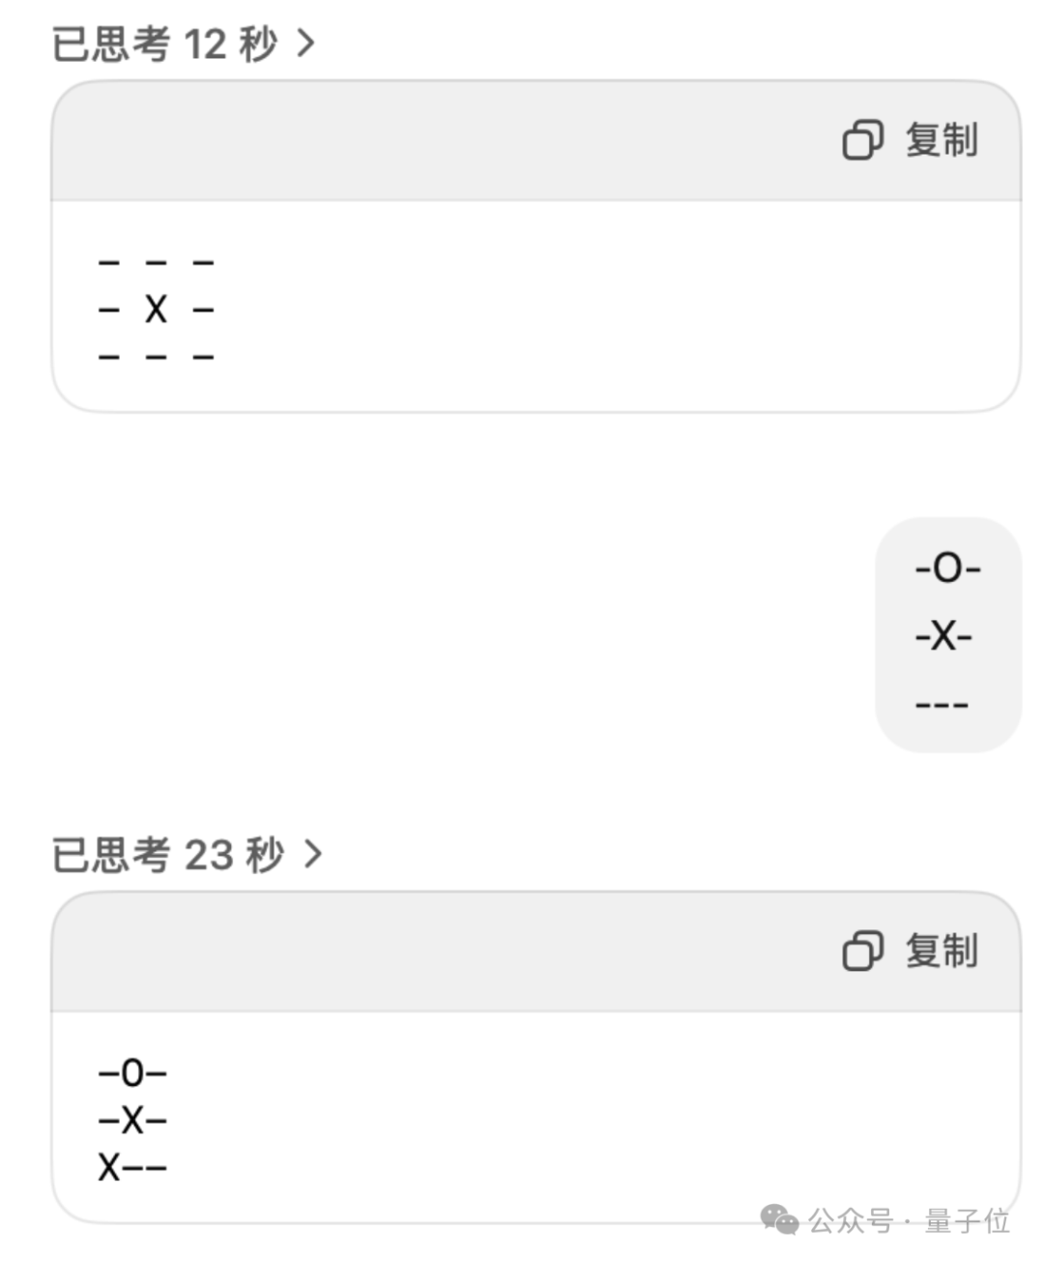Click the 公众号 · 量子位 watermark text
This screenshot has width=1044, height=1262.
pyautogui.click(x=909, y=1220)
